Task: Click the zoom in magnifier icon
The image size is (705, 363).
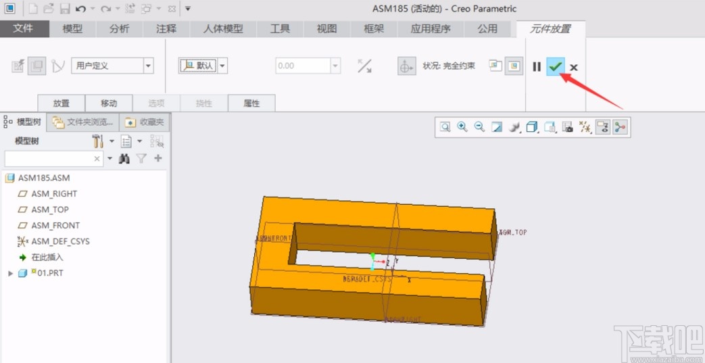Action: tap(462, 126)
